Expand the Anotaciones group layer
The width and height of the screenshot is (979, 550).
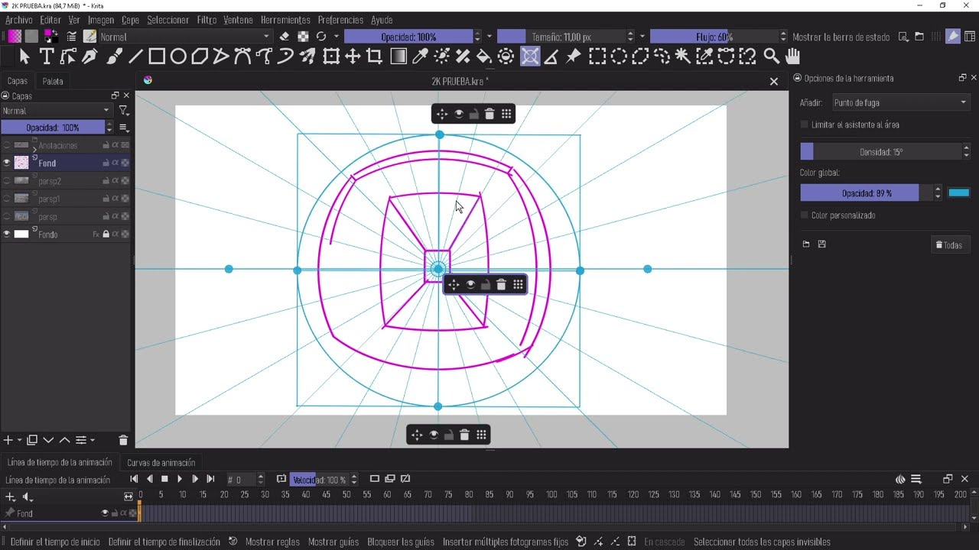click(x=35, y=149)
